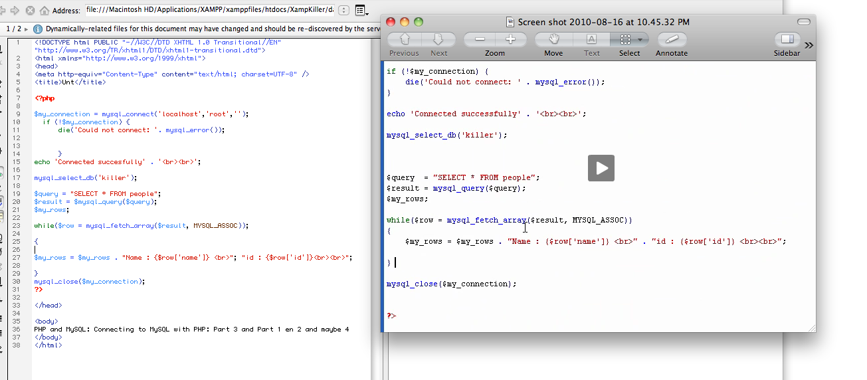Go to Previous page in Preview

click(404, 40)
